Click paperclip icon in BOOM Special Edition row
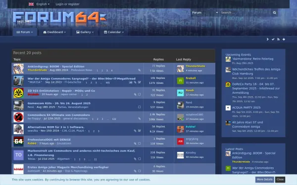Image resolution: width=297 pixels, height=185 pixels. [140, 70]
